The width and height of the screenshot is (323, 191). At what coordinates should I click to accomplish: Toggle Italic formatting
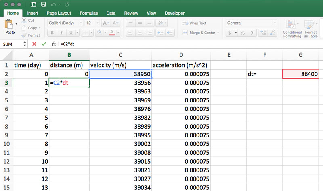pyautogui.click(x=62, y=33)
